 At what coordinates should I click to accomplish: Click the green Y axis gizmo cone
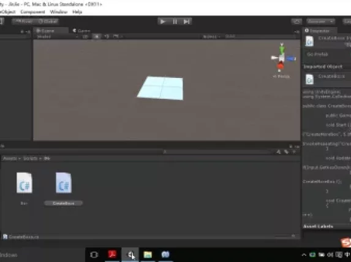(282, 48)
